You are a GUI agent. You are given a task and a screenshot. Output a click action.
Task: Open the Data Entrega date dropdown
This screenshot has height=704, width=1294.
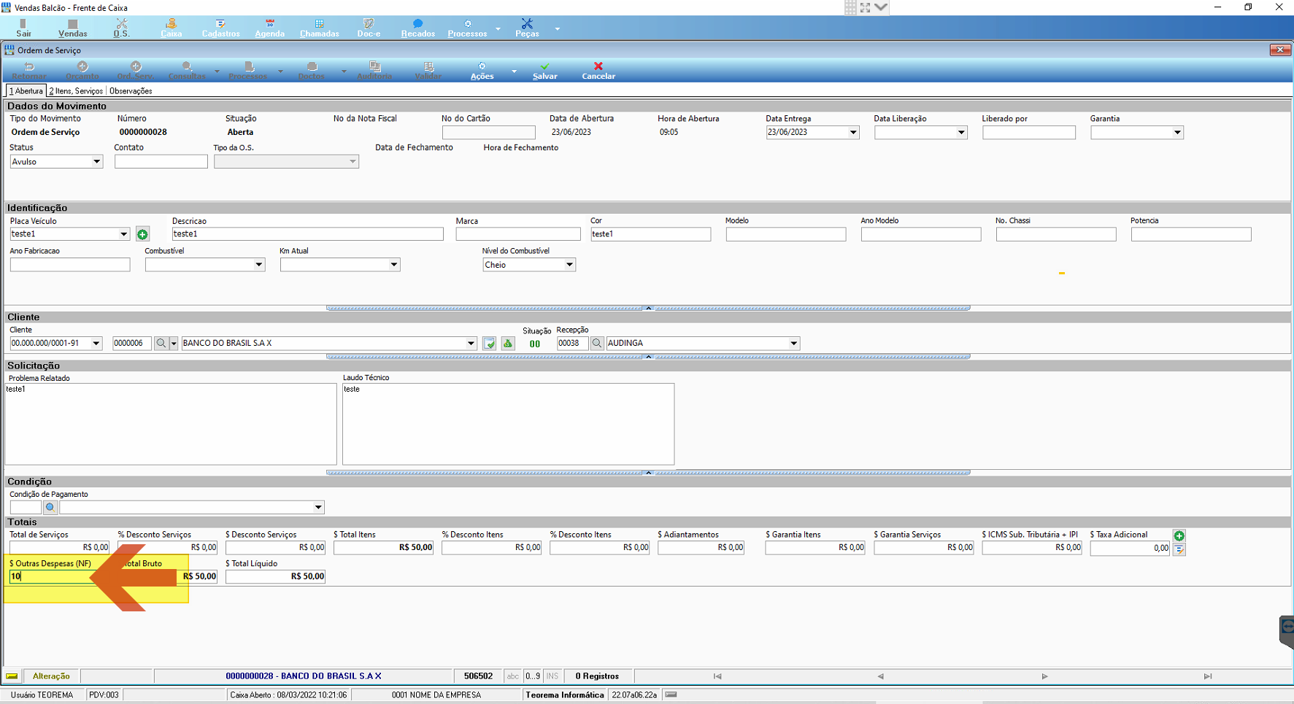[852, 133]
